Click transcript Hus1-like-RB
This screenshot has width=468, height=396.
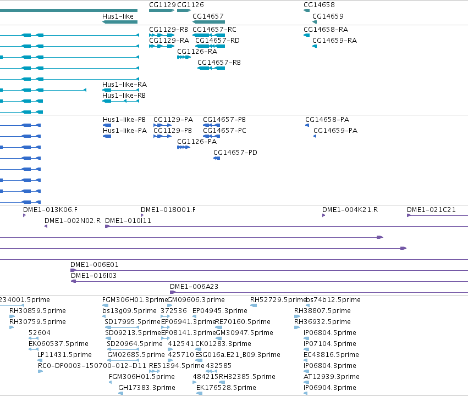(x=124, y=96)
